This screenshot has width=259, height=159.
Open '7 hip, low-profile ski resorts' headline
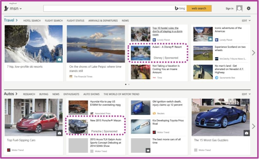pyautogui.click(x=25, y=67)
